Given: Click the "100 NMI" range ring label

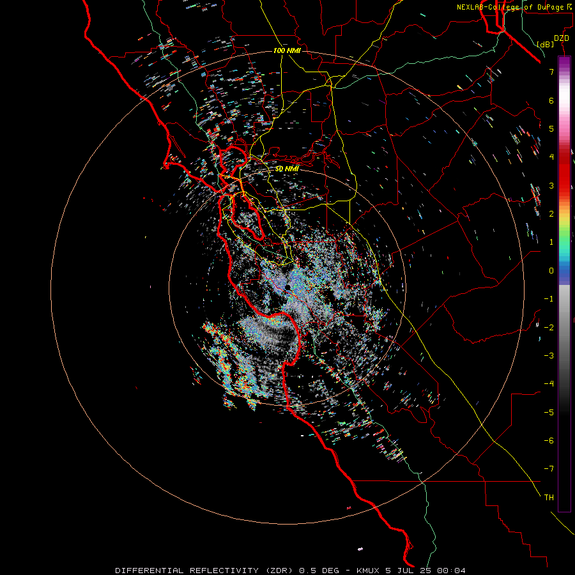Looking at the screenshot, I should 287,50.
